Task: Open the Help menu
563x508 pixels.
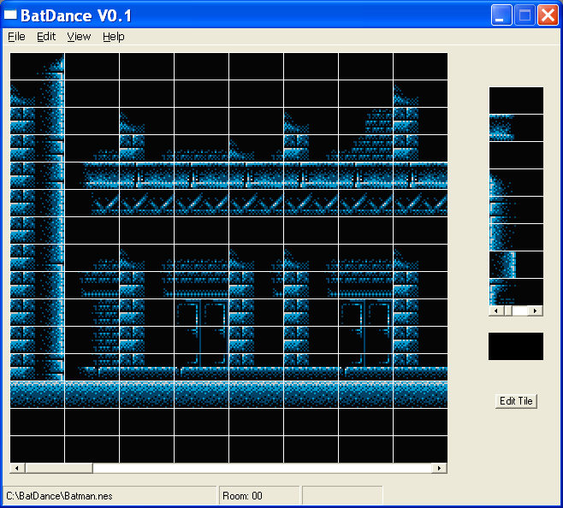Action: pos(114,37)
